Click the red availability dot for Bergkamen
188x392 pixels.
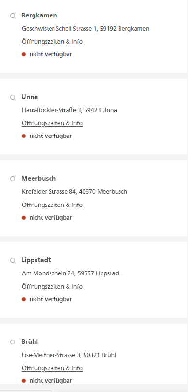click(24, 54)
